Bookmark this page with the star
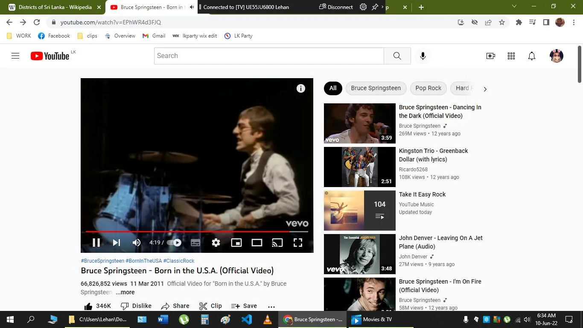The image size is (583, 328). [502, 22]
